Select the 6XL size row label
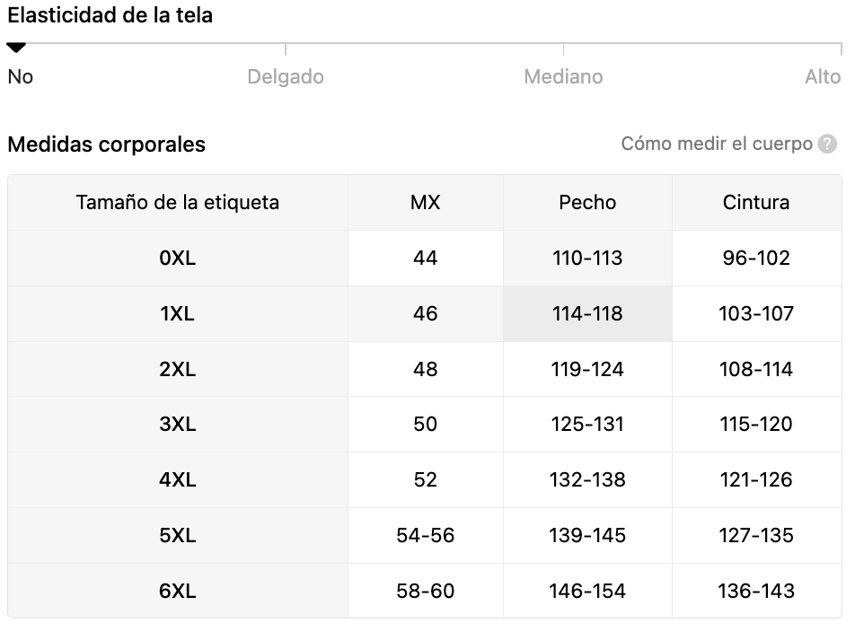 coord(178,591)
